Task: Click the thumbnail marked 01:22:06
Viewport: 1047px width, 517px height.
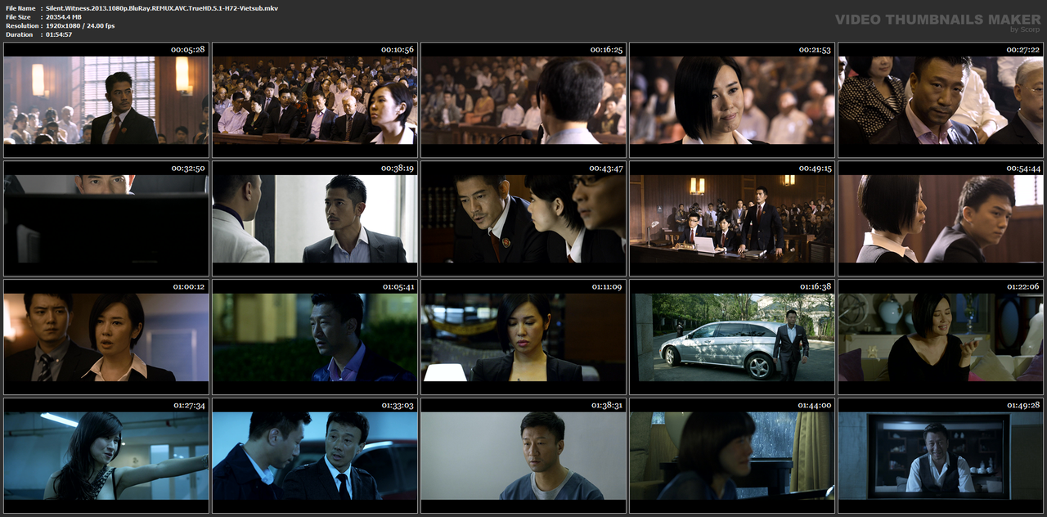Action: [x=941, y=337]
